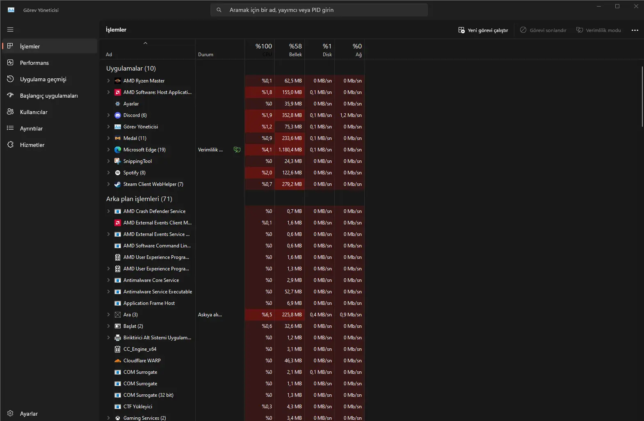Screen dimensions: 644x421
Task: Open the İşlemler tab in sidebar
Action: 50,46
